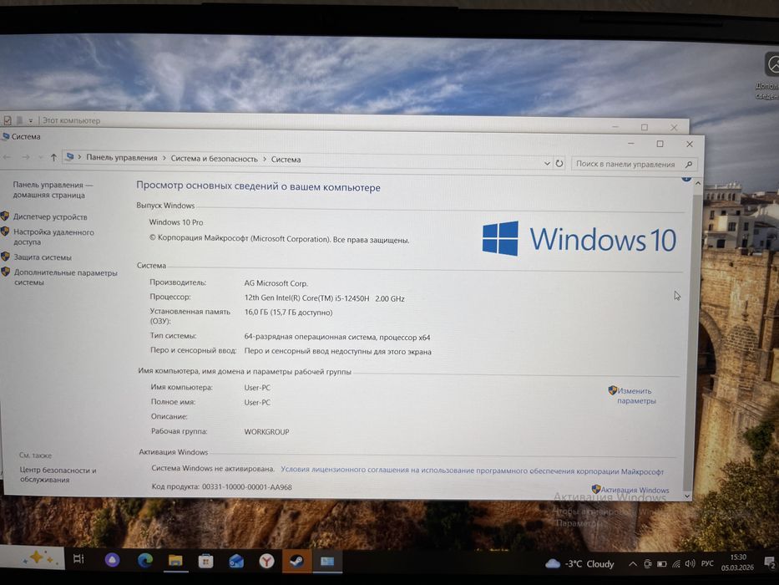Image resolution: width=779 pixels, height=585 pixels.
Task: Open the Microsoft license terms link
Action: [x=472, y=471]
